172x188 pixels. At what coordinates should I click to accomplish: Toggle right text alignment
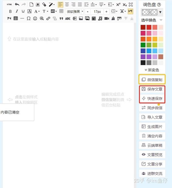(73, 5)
